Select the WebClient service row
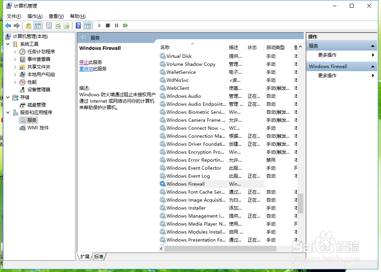Screen dimensions: 381x272 (x=228, y=88)
